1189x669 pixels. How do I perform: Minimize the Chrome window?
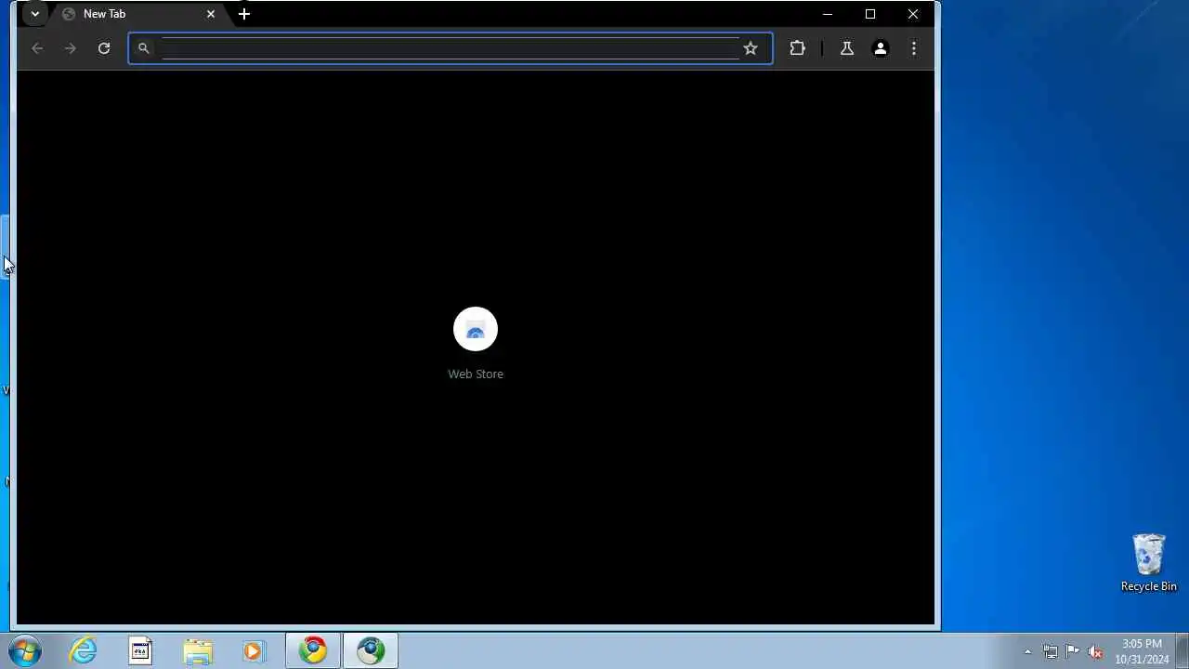tap(828, 14)
